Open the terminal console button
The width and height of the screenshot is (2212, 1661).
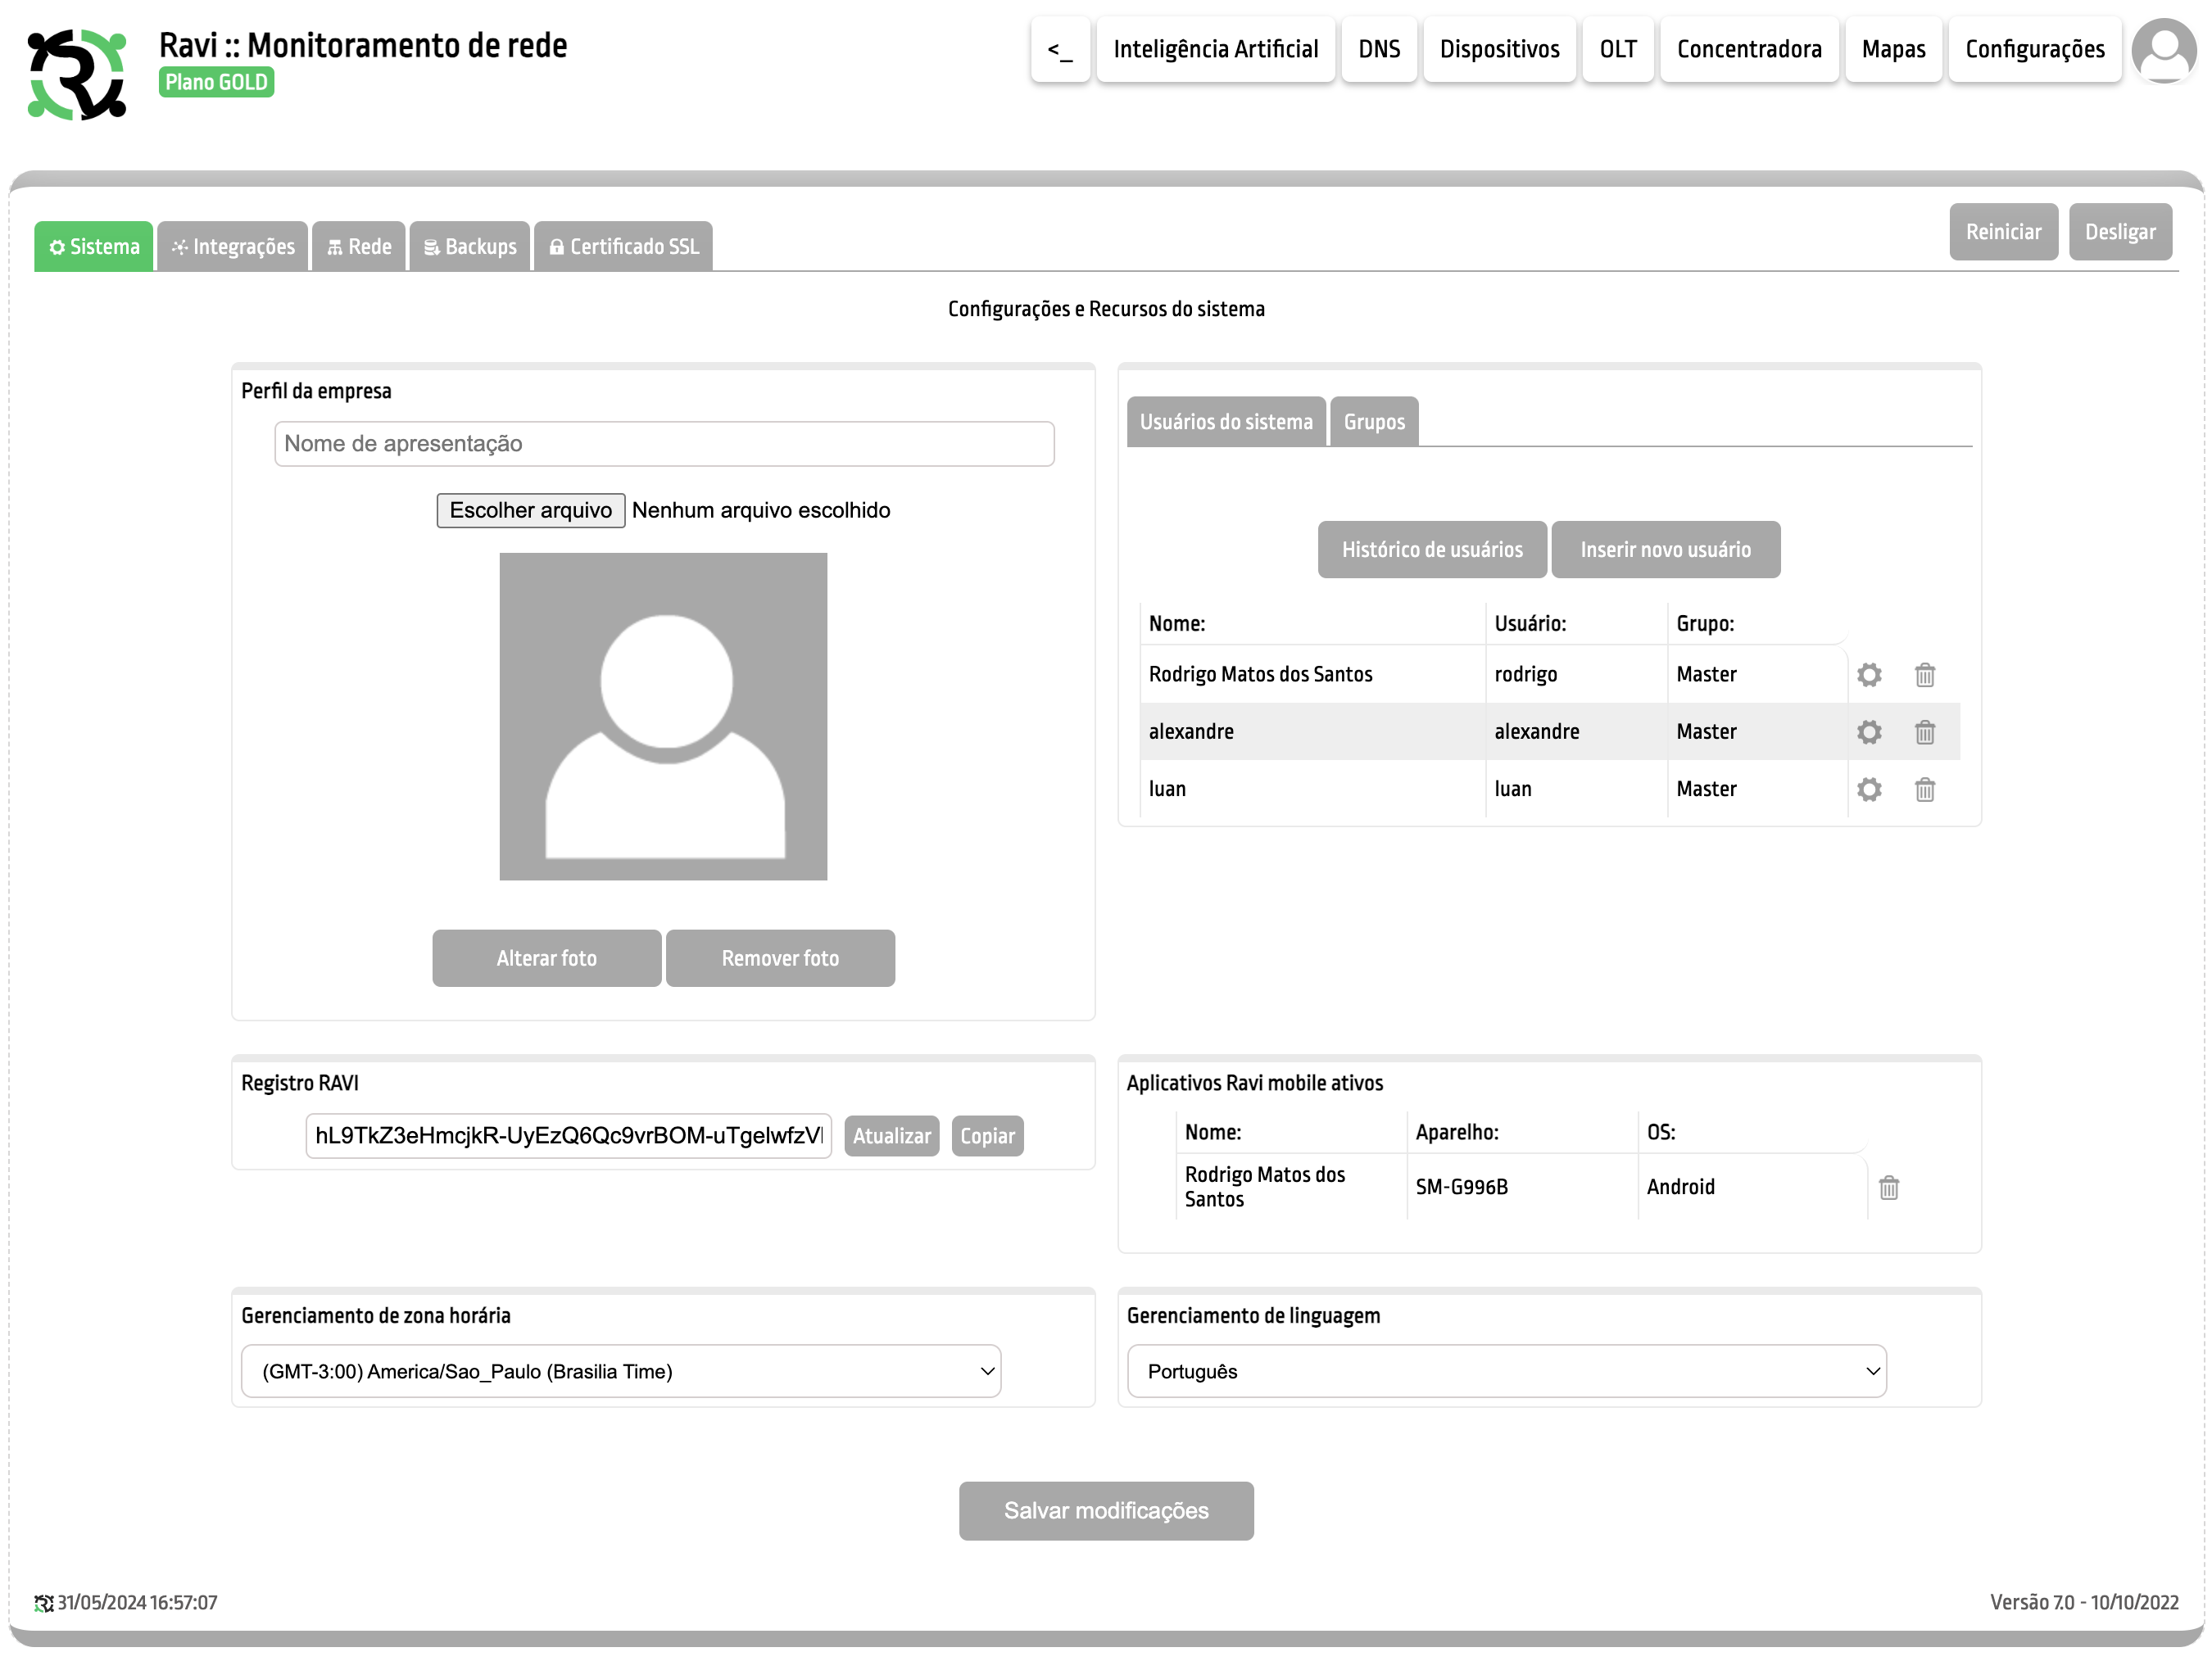[x=1059, y=49]
